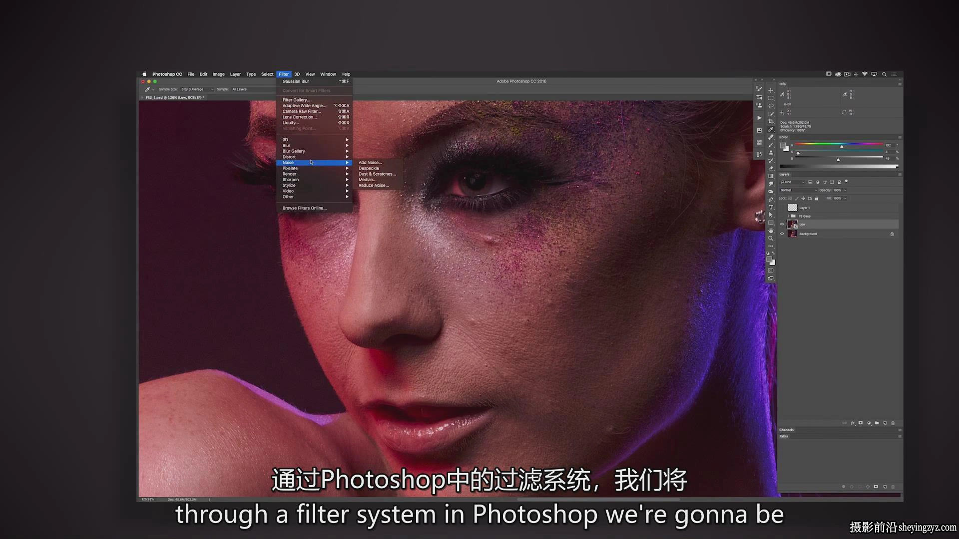
Task: Choose Reduce Noise from the Noise submenu
Action: coord(373,186)
